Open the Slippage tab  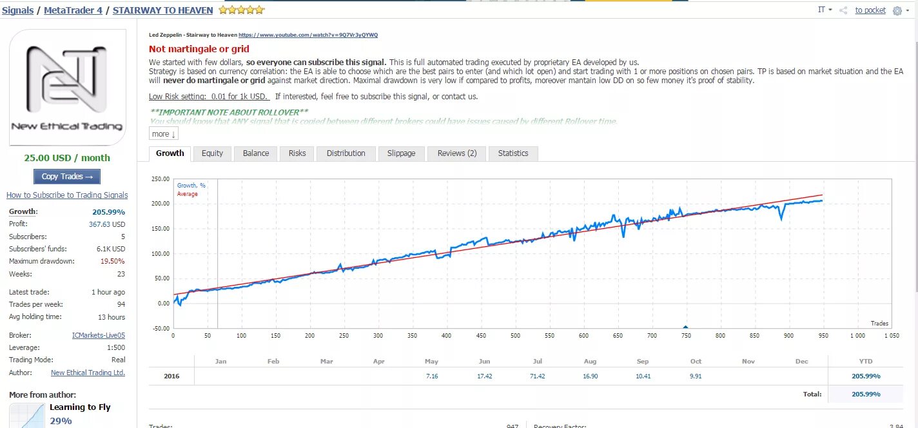click(x=401, y=153)
